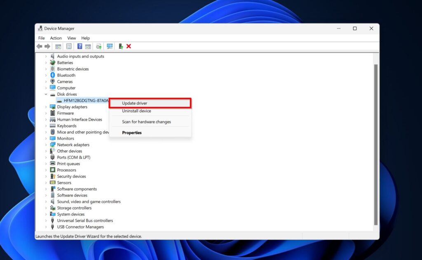This screenshot has width=422, height=260.
Task: Open the Action menu
Action: pyautogui.click(x=56, y=38)
